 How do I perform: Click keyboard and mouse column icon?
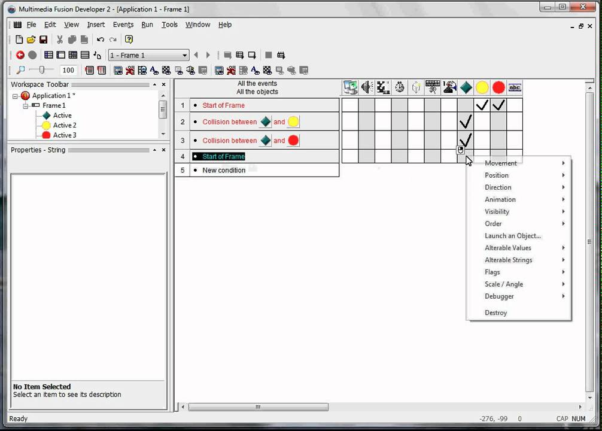(x=433, y=87)
